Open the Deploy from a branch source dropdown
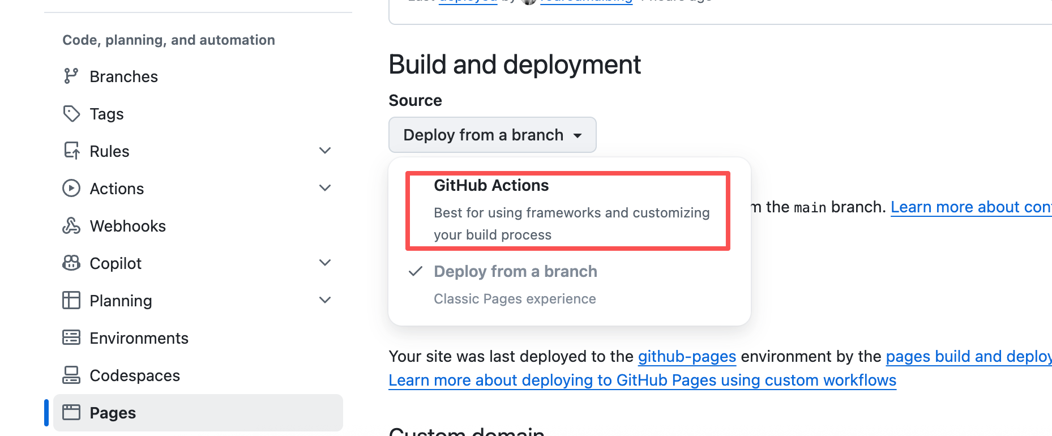Image resolution: width=1052 pixels, height=436 pixels. (493, 135)
